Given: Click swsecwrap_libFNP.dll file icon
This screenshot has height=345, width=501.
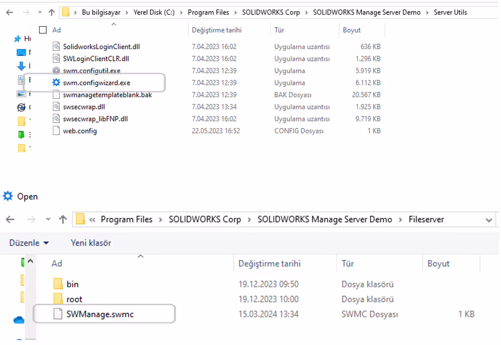Looking at the screenshot, I should click(x=56, y=119).
